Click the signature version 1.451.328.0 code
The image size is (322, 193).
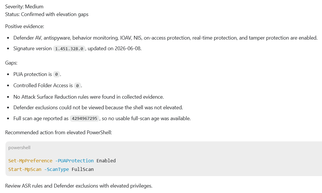69,49
